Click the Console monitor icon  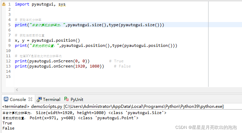click(x=6, y=99)
